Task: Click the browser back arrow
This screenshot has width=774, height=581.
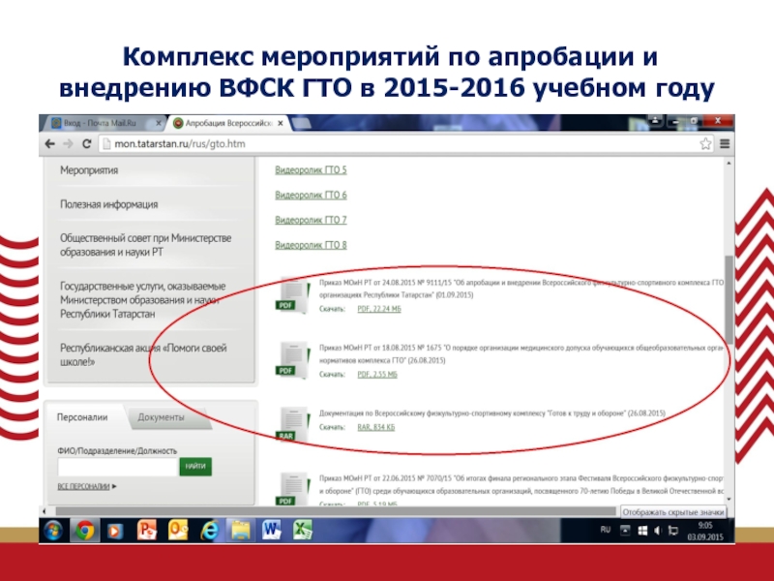Action: coord(49,143)
